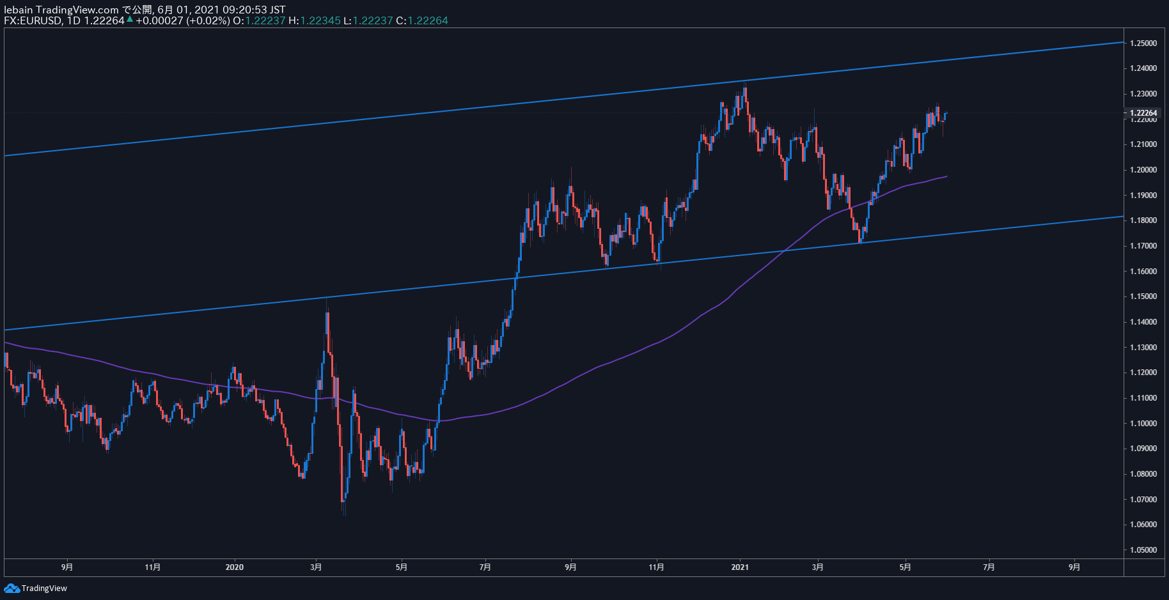Click the +0.00027 (+0.02%) change text
This screenshot has width=1169, height=600.
click(182, 20)
